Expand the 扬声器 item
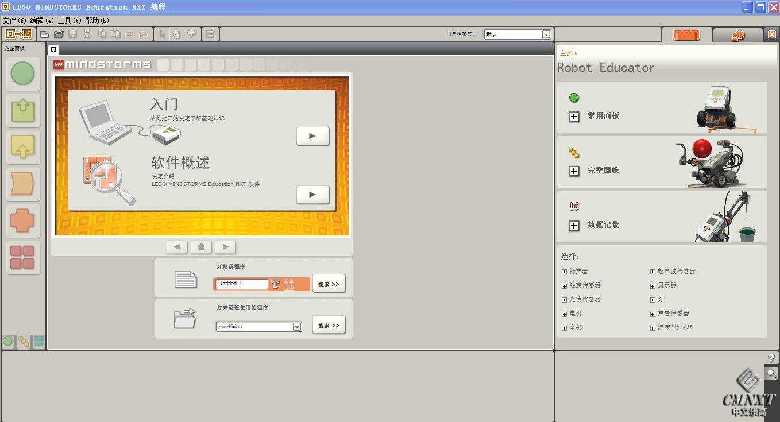The image size is (780, 422). coord(564,272)
